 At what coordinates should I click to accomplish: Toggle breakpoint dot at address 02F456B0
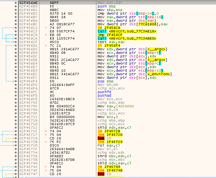(x=16, y=6)
